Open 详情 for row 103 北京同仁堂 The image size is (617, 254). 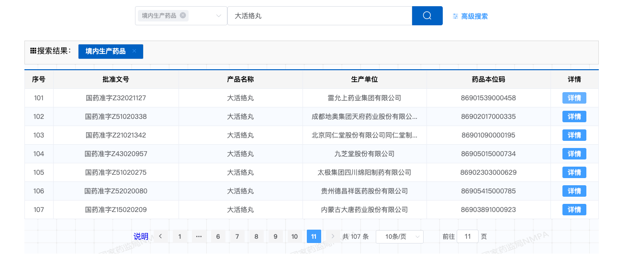[x=574, y=135]
